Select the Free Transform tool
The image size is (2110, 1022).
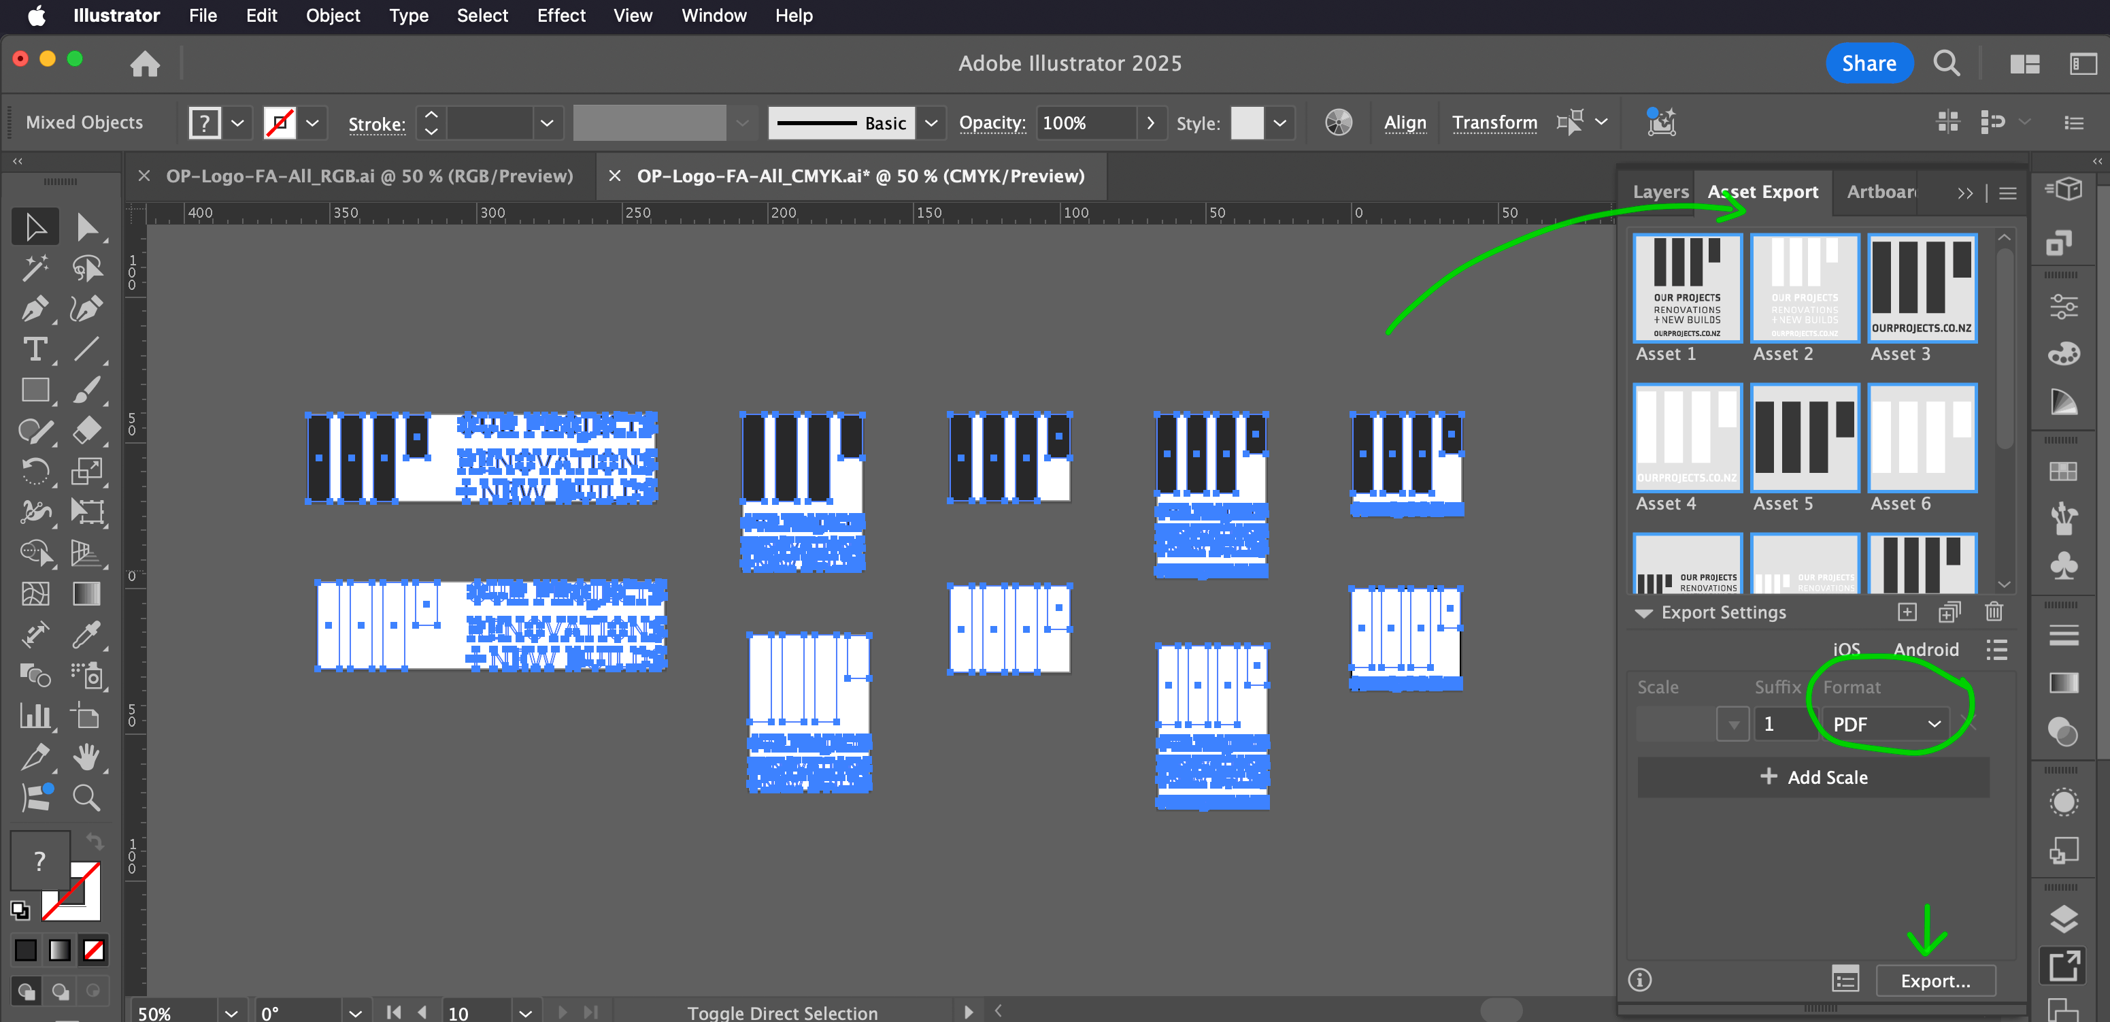87,512
